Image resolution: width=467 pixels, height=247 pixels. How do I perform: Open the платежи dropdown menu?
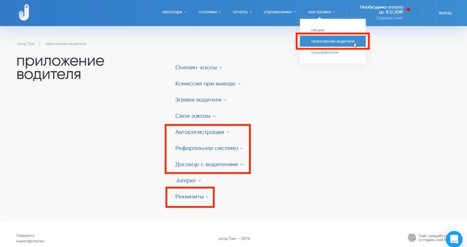210,12
